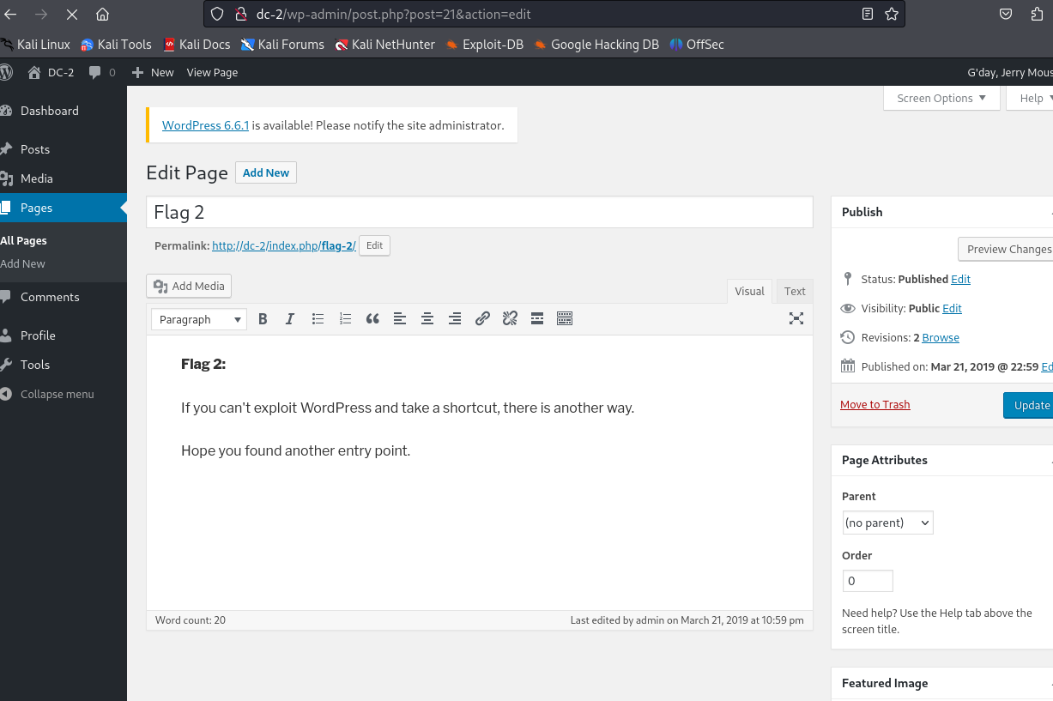Open the Parent page dropdown
This screenshot has height=701, width=1053.
coord(887,523)
